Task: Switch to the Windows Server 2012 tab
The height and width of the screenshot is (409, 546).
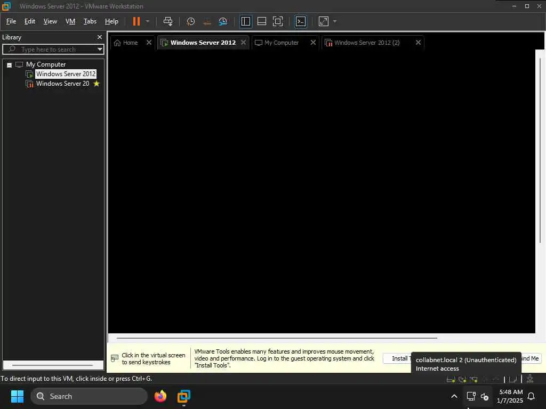Action: pos(203,43)
